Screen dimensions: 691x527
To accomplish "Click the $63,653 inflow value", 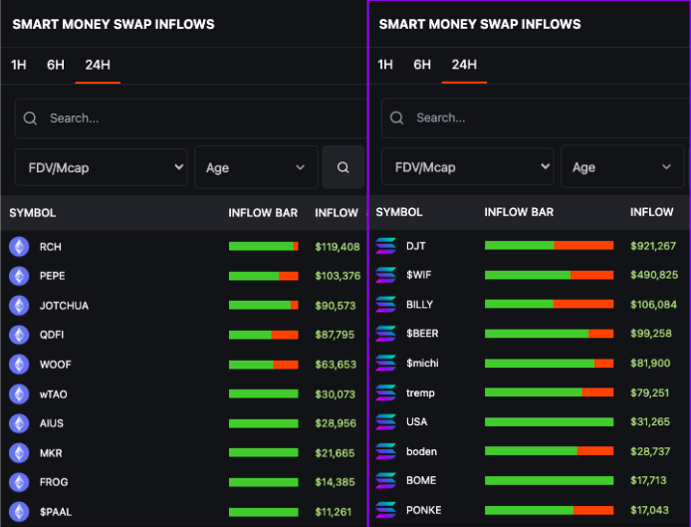I will coord(336,365).
